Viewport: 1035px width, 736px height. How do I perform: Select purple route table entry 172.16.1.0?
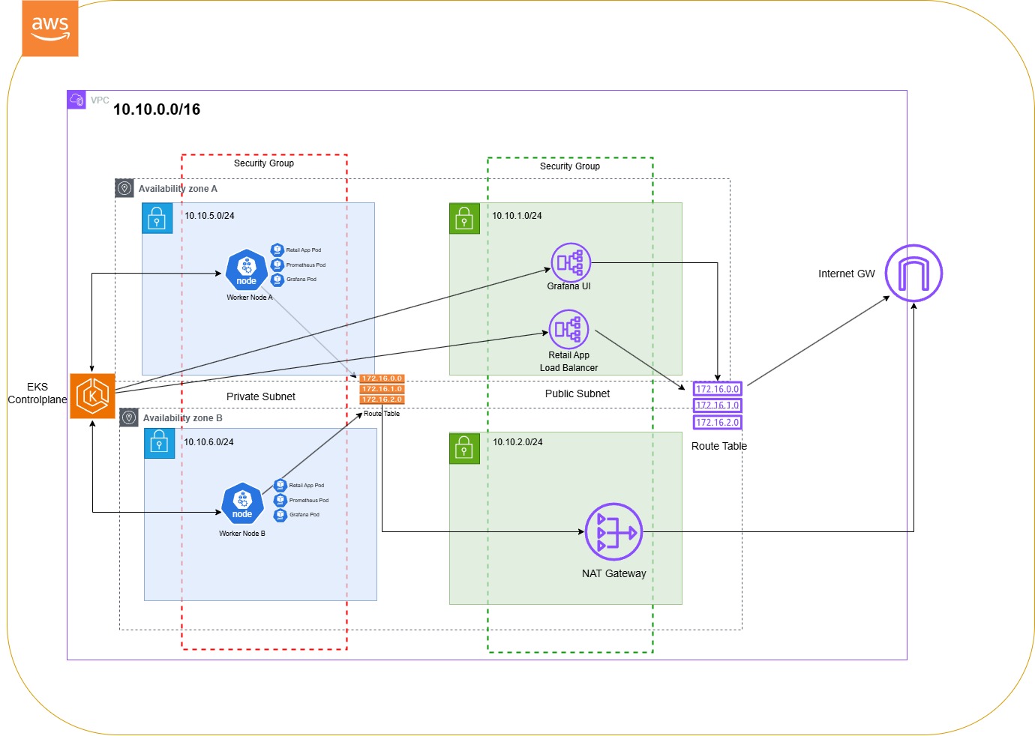(x=717, y=405)
